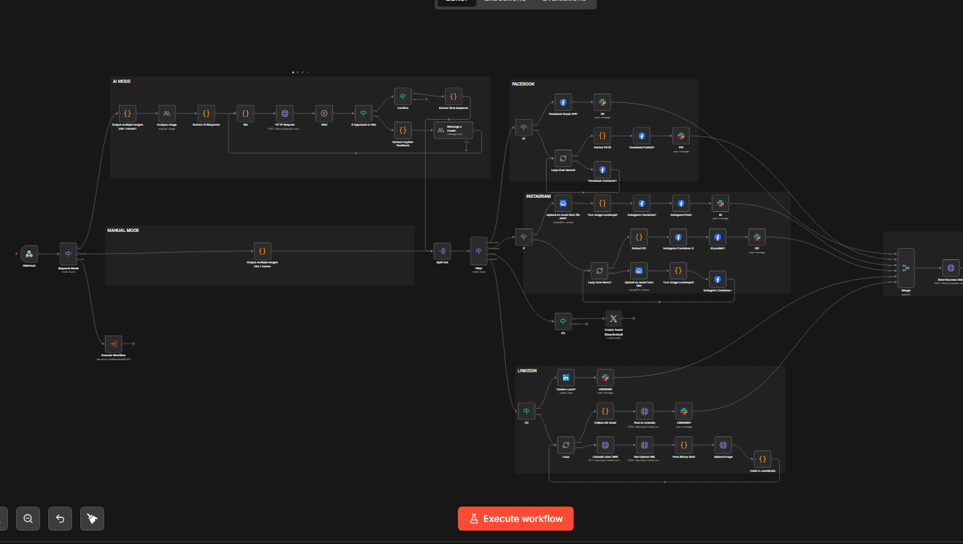Click the FACEBOOK section label

[523, 84]
